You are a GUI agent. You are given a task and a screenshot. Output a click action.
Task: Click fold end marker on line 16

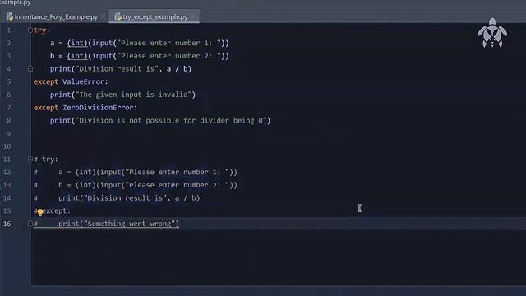coord(30,224)
